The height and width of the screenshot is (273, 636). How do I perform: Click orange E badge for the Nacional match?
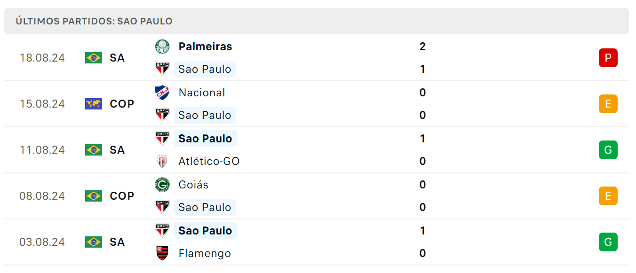(608, 104)
